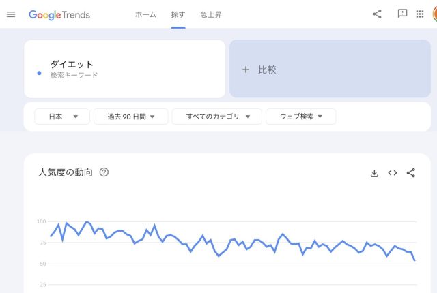Viewport: 437px width, 293px height.
Task: Open the ウェブ検索 search type dropdown
Action: (x=300, y=117)
